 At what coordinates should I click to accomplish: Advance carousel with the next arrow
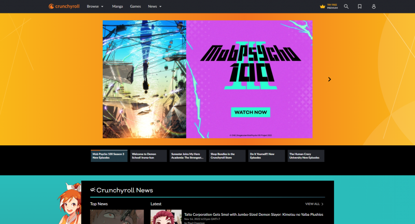[329, 79]
